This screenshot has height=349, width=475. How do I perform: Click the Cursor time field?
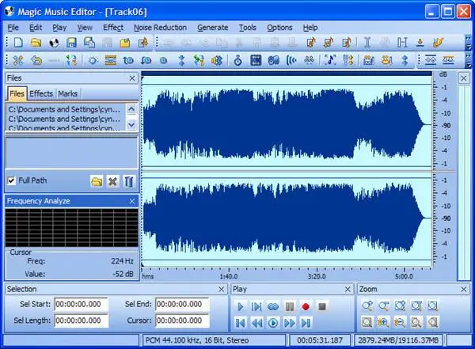click(x=182, y=321)
